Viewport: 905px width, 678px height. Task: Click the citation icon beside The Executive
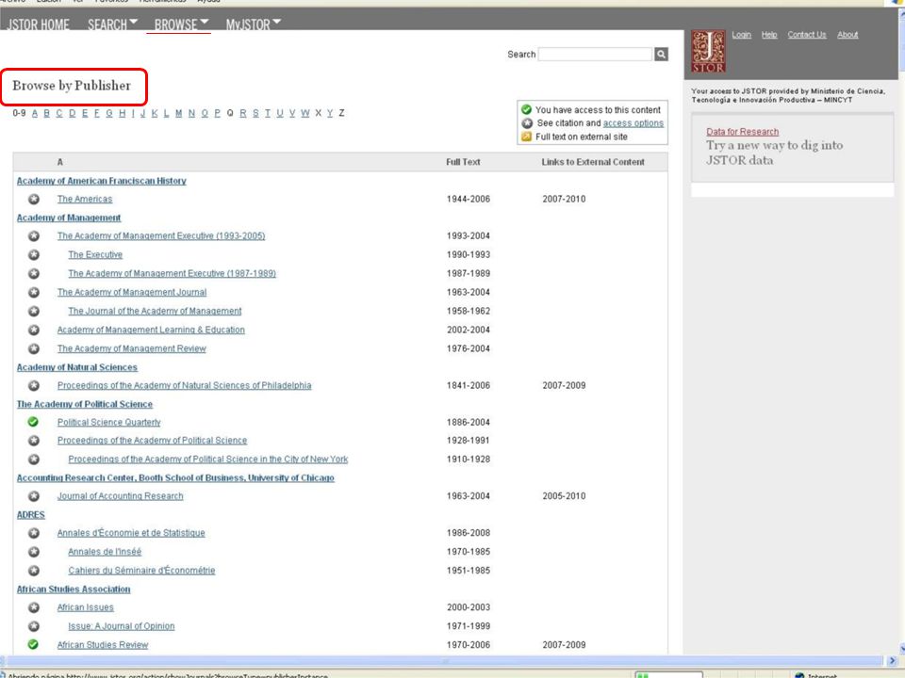[x=34, y=254]
